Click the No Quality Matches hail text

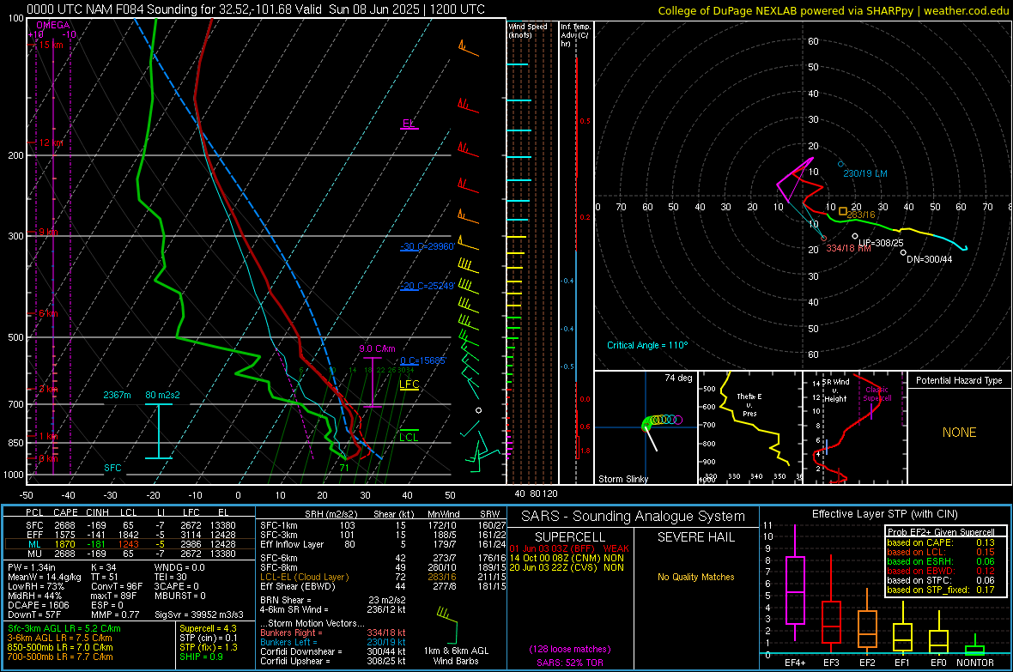pos(695,577)
